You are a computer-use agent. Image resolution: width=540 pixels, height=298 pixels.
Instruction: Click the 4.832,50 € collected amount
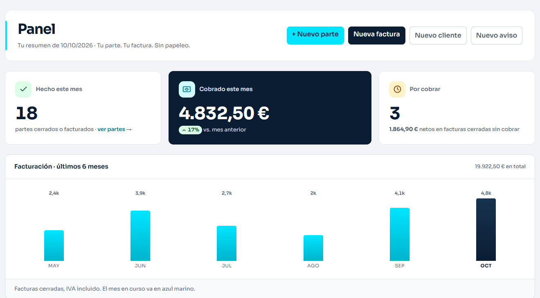tap(224, 113)
